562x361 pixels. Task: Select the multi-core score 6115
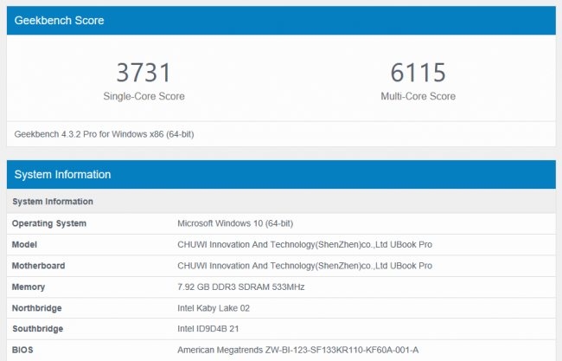(418, 73)
